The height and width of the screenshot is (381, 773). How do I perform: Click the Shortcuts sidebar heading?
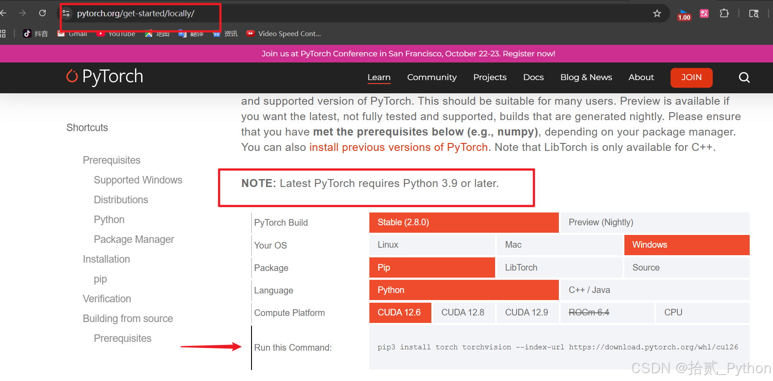[87, 128]
